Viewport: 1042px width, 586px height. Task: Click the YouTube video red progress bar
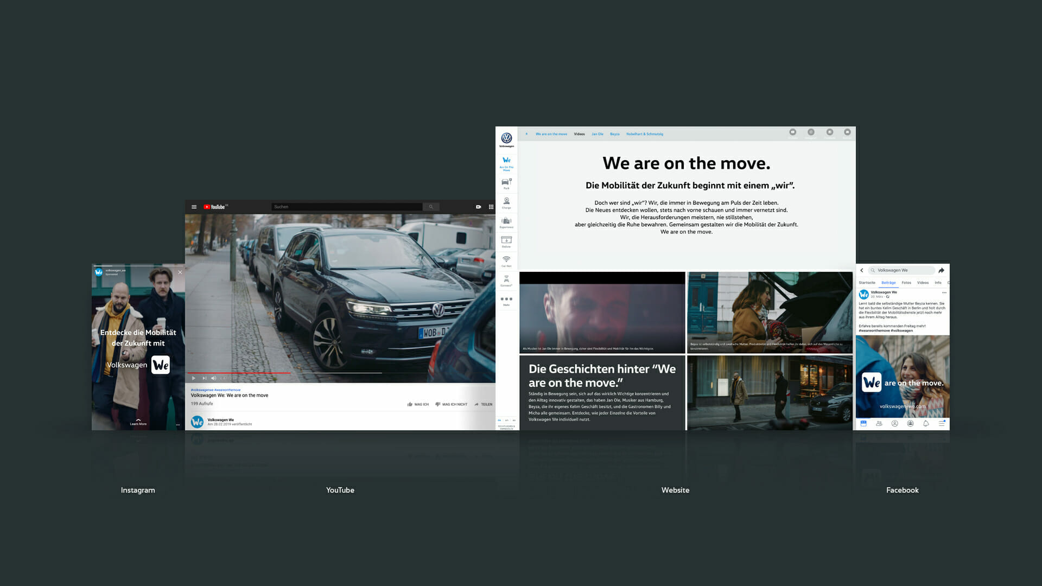[x=239, y=373]
